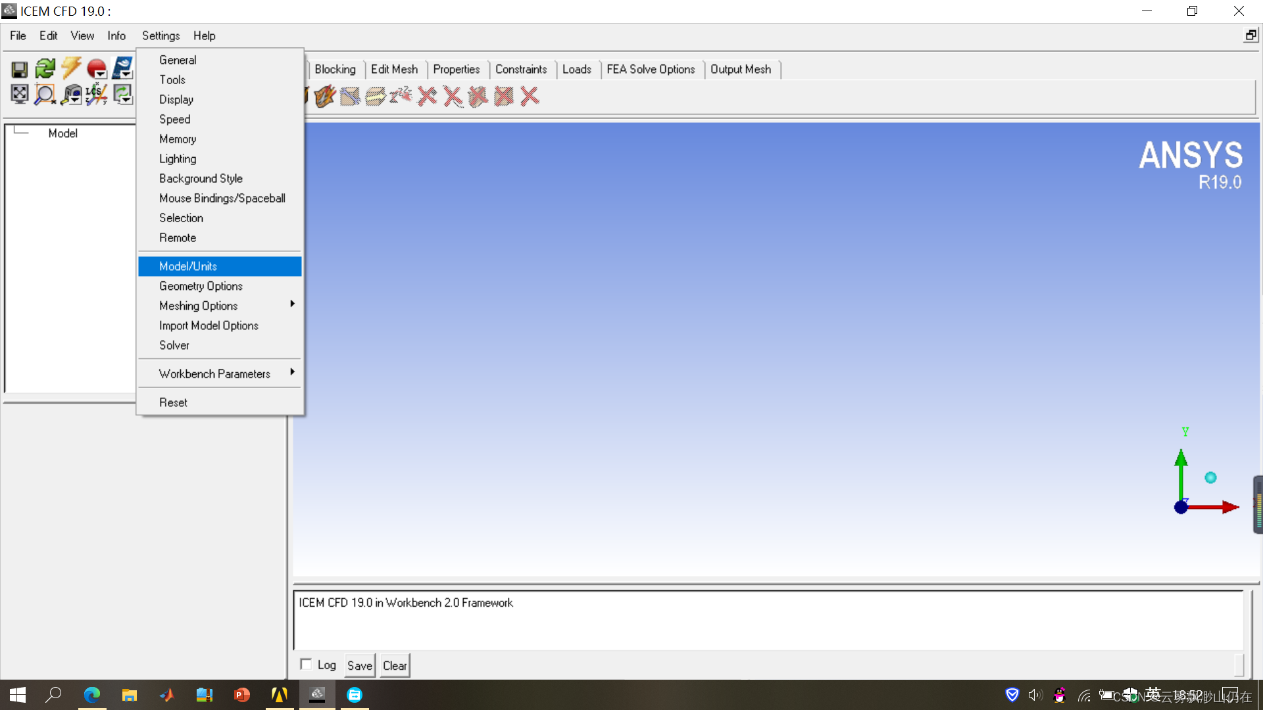Click the Delete Point red X icon
The width and height of the screenshot is (1263, 710).
pyautogui.click(x=428, y=97)
